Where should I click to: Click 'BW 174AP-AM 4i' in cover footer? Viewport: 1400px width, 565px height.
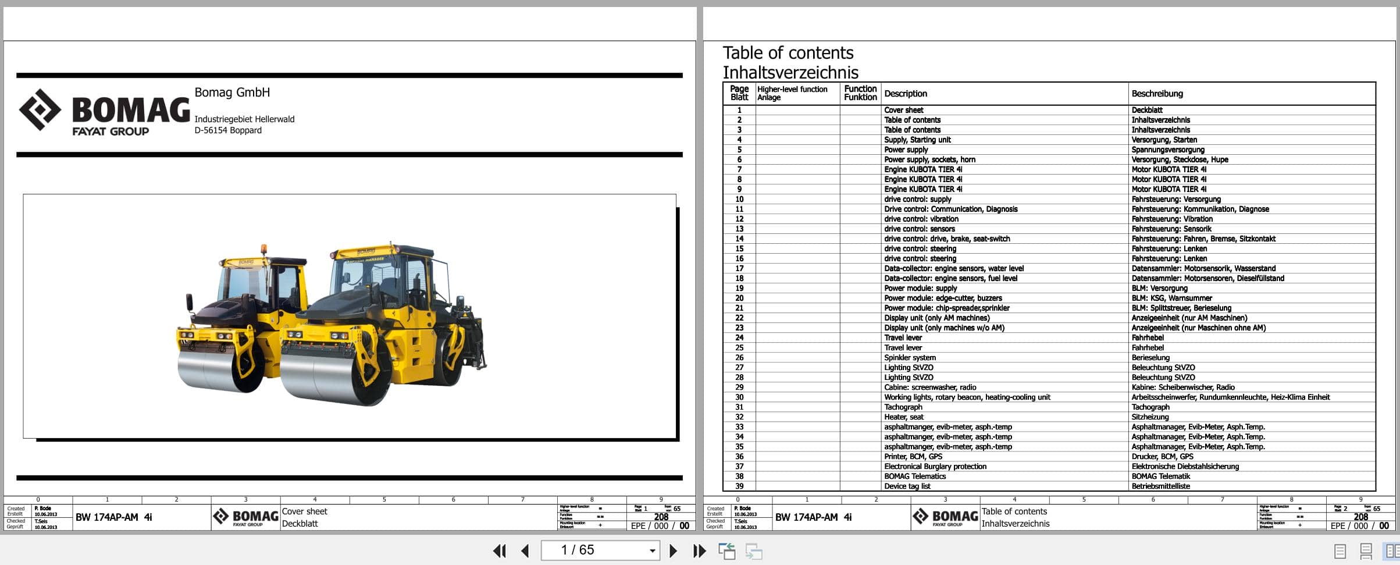[114, 517]
